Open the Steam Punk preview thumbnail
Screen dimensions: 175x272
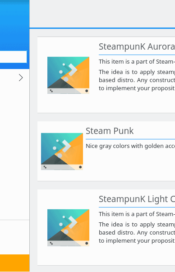coord(62,152)
